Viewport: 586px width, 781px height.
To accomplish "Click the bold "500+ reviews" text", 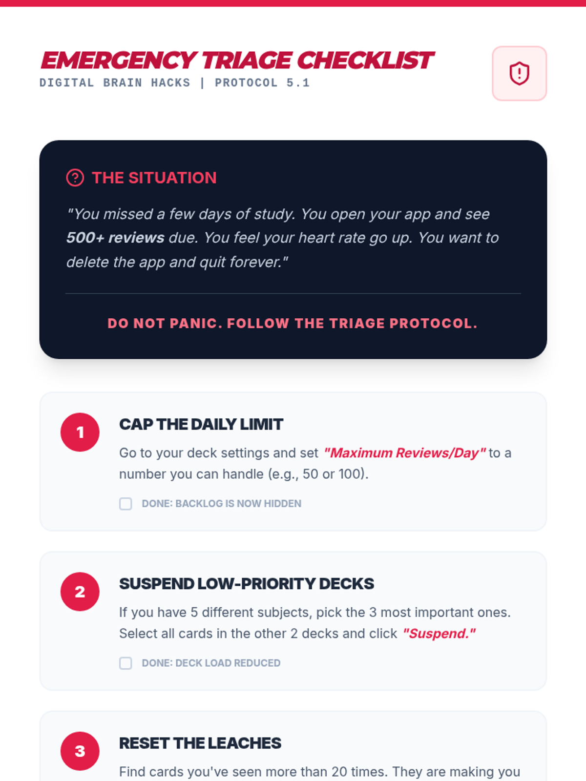I will point(115,238).
